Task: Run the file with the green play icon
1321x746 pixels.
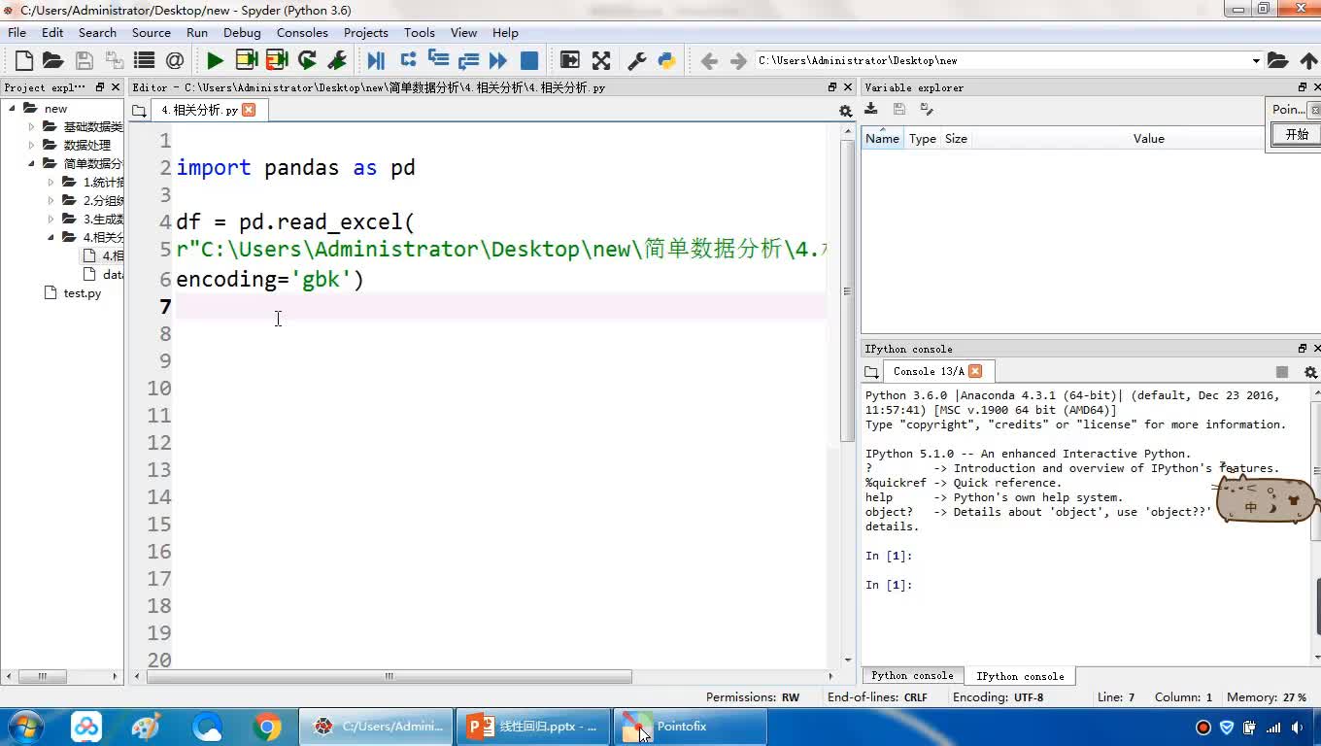Action: pos(215,60)
